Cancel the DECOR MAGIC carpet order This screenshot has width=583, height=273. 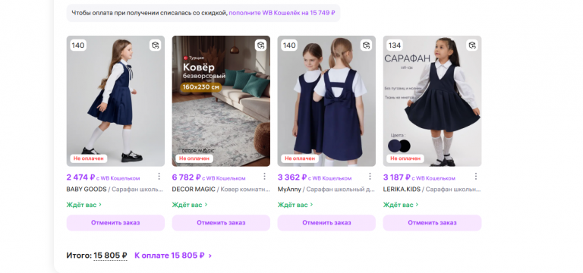click(x=221, y=223)
